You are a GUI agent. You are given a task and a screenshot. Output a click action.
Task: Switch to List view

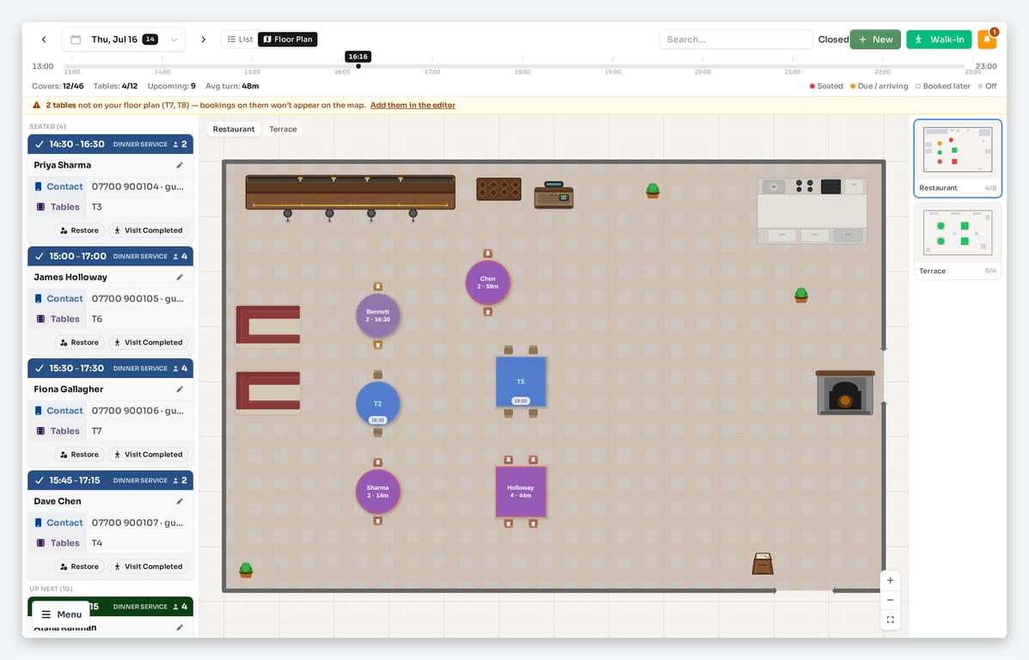[x=240, y=40]
